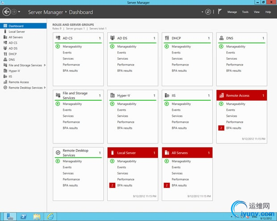Screen dimensions: 277x221
Task: Click Manageability status icon in DNS tile
Action: point(221,46)
